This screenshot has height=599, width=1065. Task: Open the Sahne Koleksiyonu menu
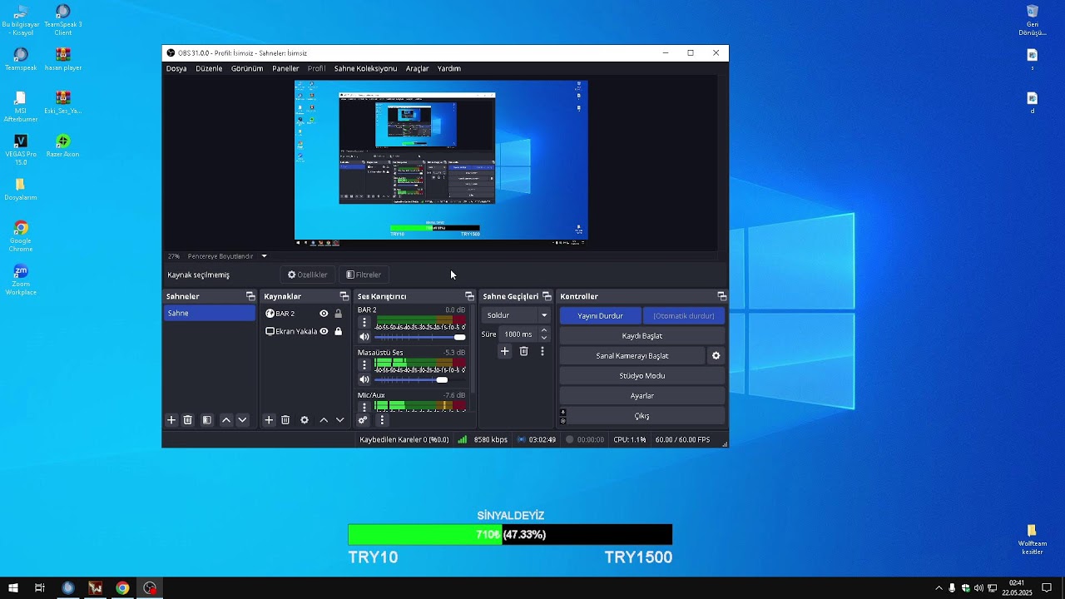(x=365, y=68)
